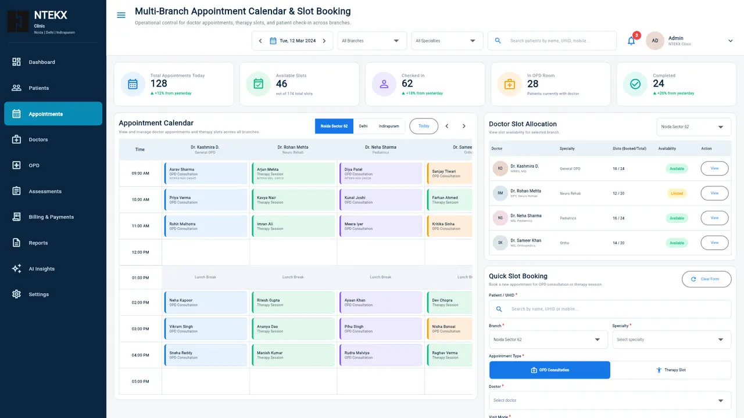The width and height of the screenshot is (744, 418).
Task: Navigate to Billing & Payments
Action: [53, 217]
